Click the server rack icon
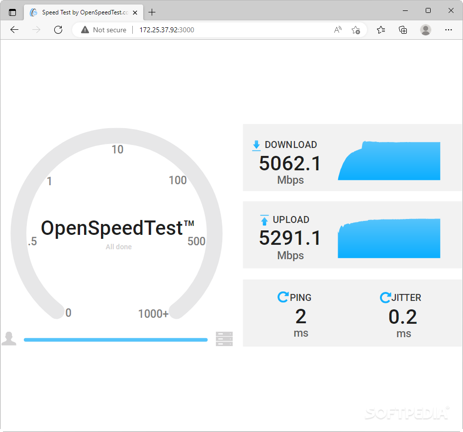This screenshot has height=432, width=463. coord(224,339)
